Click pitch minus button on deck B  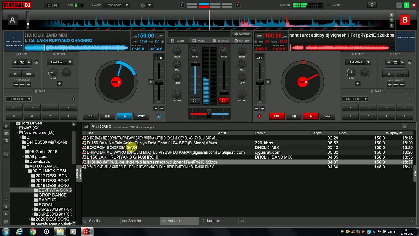(x=257, y=109)
